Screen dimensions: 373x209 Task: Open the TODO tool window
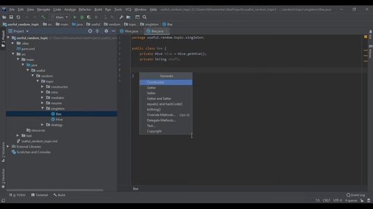17,195
